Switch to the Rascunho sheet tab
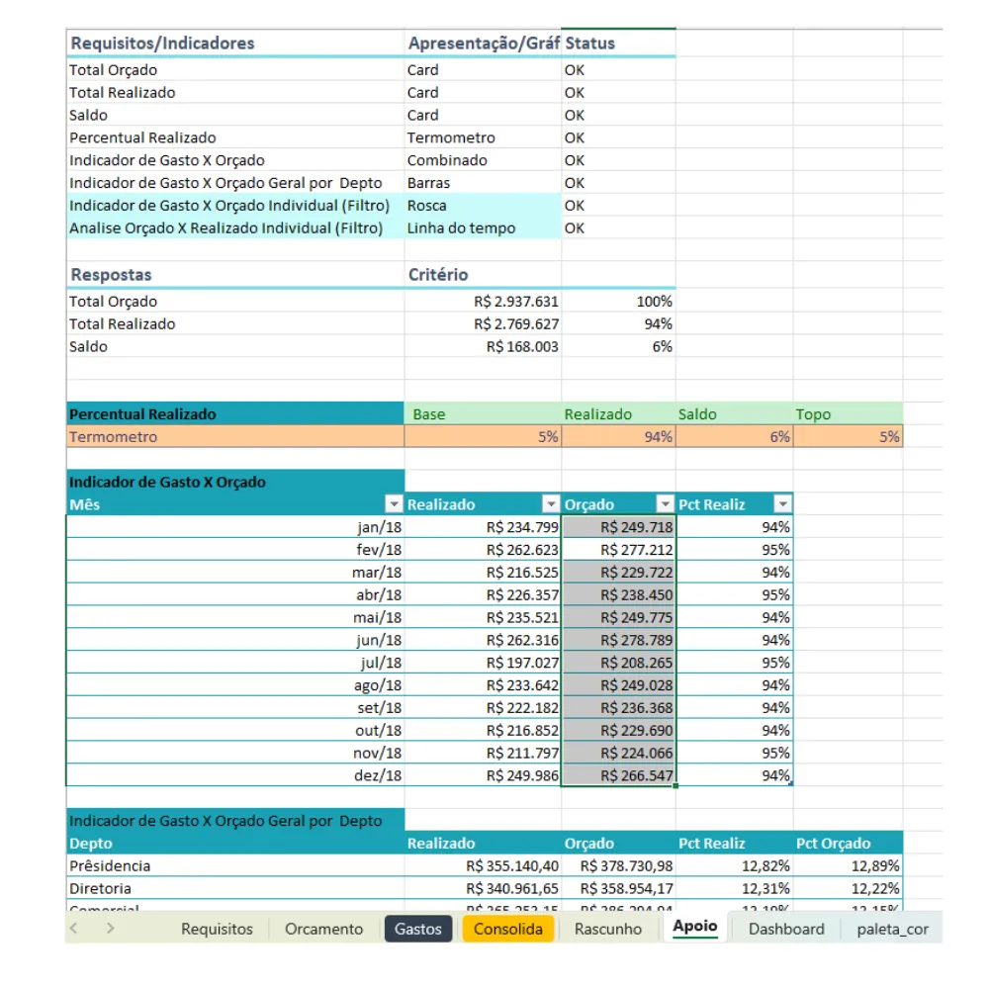The image size is (989, 989). (607, 929)
